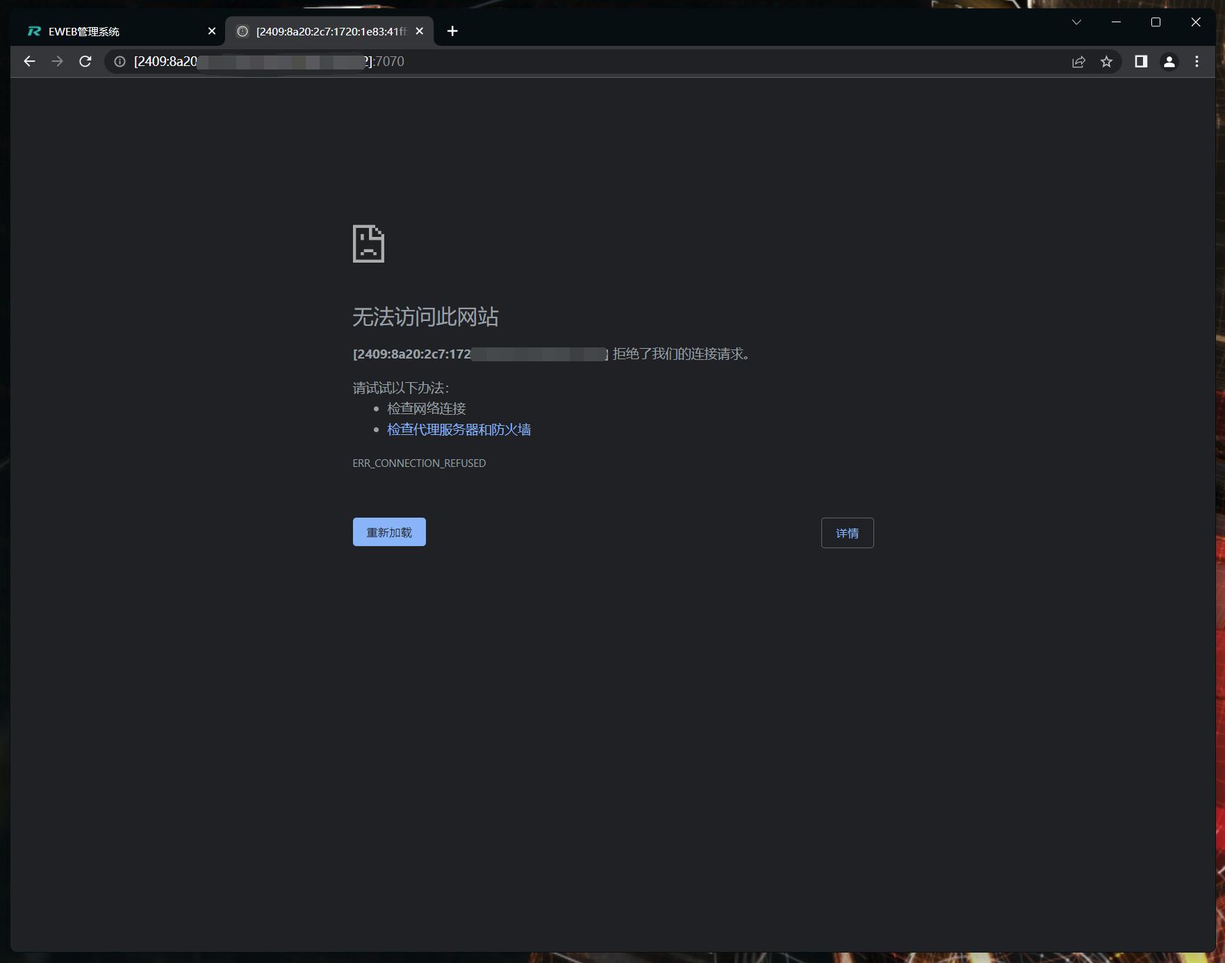Image resolution: width=1225 pixels, height=963 pixels.
Task: Maximize the browser window
Action: [1156, 22]
